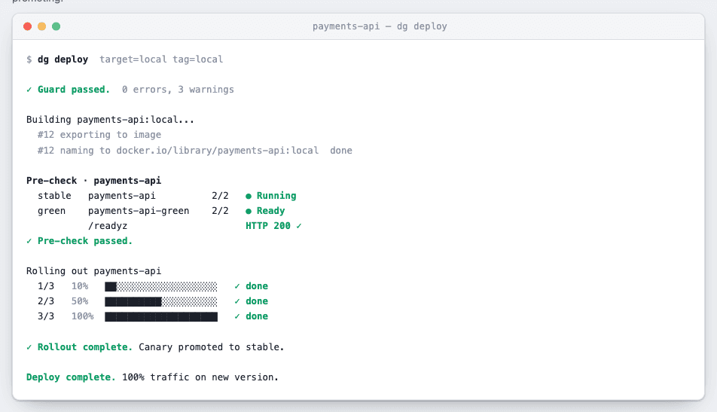This screenshot has height=412, width=717.
Task: Click the 'Building payments-api:local...' line
Action: pos(110,120)
